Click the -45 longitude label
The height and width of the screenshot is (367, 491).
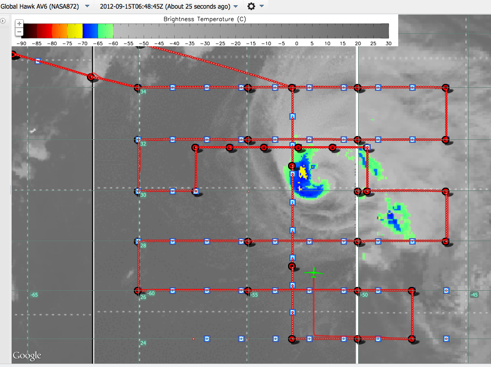coord(474,295)
